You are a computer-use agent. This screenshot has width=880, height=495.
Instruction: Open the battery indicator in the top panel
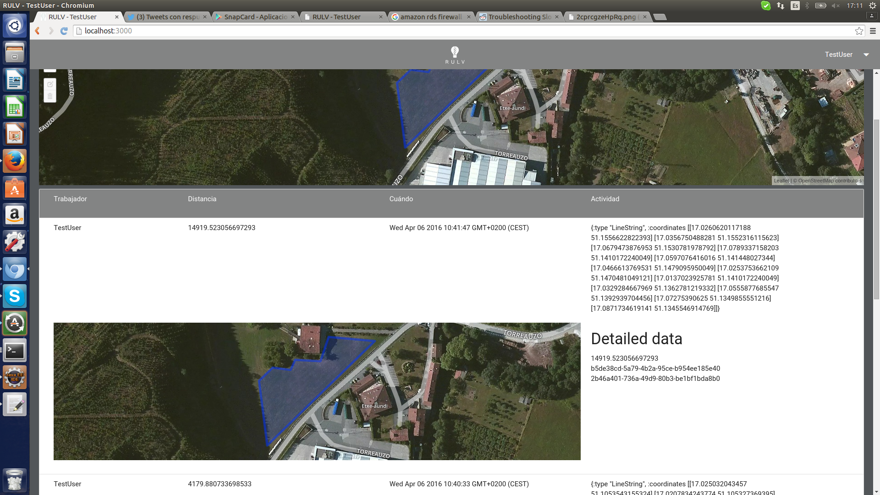point(821,5)
